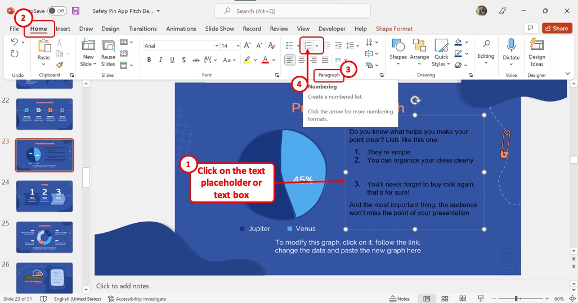Toggle Italic text formatting
Screen dimensions: 578x303
click(161, 59)
